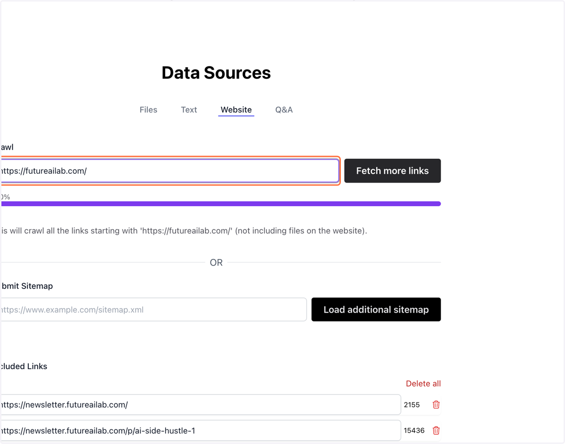Viewport: 565px width, 444px height.
Task: Switch to the Files tab
Action: 148,110
